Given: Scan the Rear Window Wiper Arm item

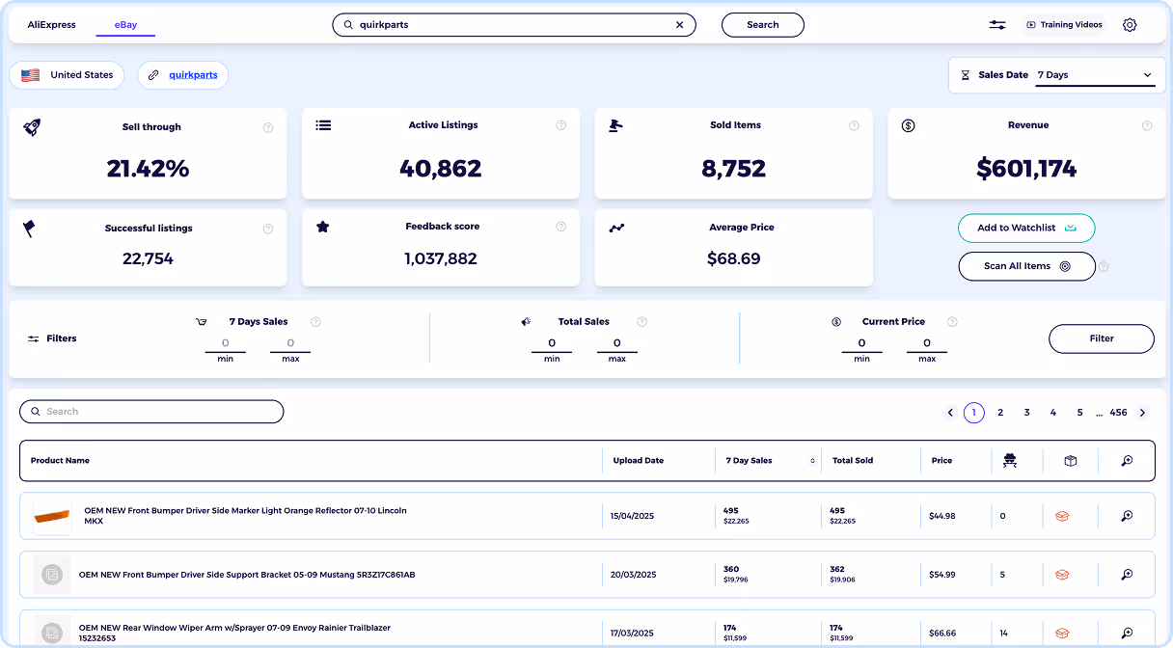Looking at the screenshot, I should point(1127,634).
